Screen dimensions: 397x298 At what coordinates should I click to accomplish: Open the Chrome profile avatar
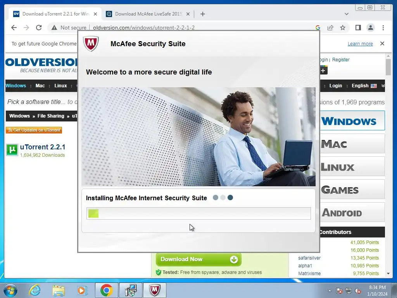(x=370, y=28)
